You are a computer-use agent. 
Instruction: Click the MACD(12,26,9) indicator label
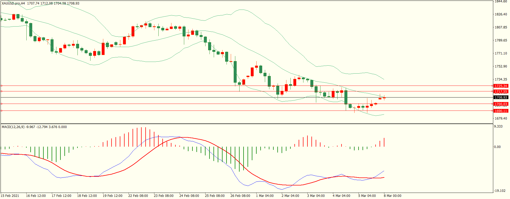pyautogui.click(x=13, y=127)
